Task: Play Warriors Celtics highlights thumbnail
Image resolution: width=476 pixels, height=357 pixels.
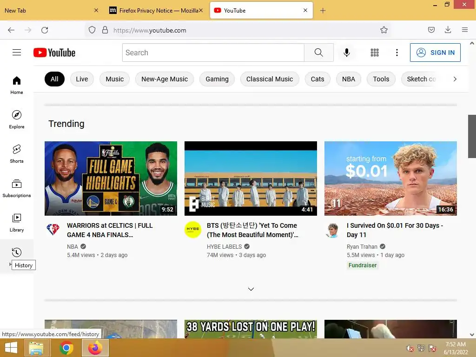Action: coord(111,178)
